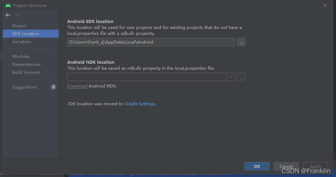336x177 pixels.
Task: Click the Apply button
Action: coord(315,166)
